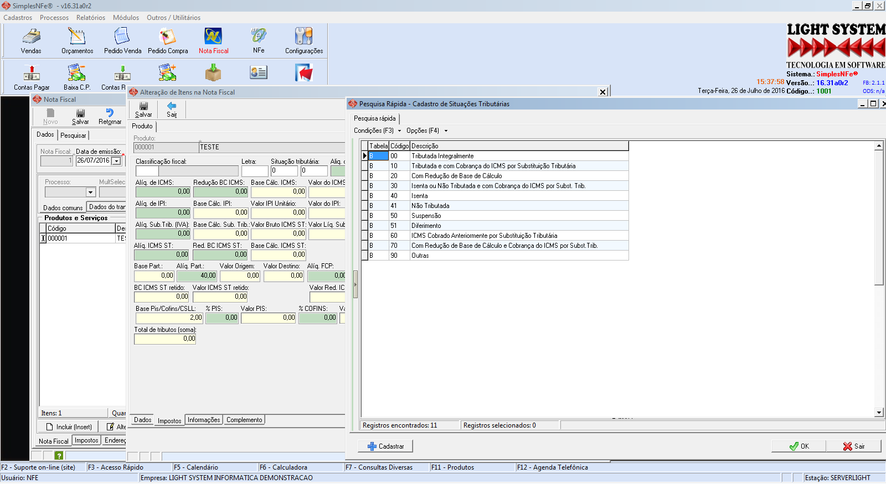Click the Incluir (Insert) button
Screen dimensions: 886x484
[69, 427]
